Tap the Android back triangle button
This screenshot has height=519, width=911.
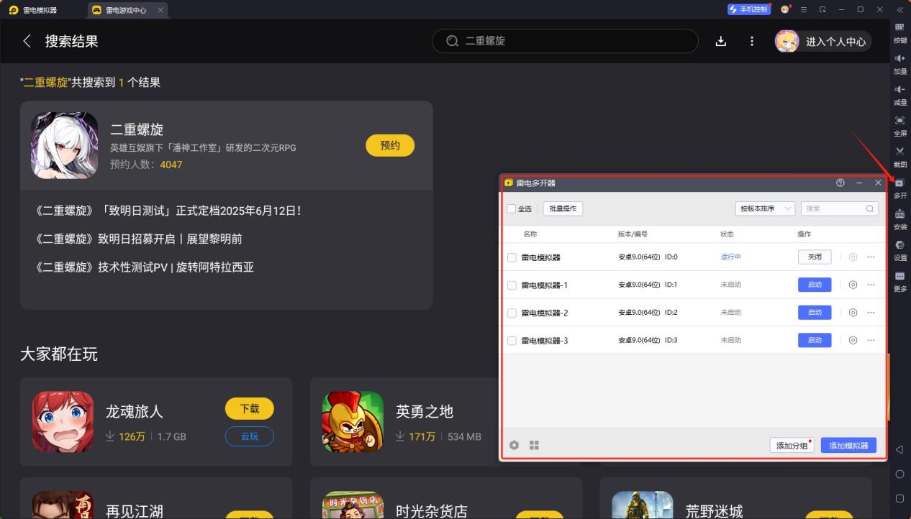pos(899,450)
